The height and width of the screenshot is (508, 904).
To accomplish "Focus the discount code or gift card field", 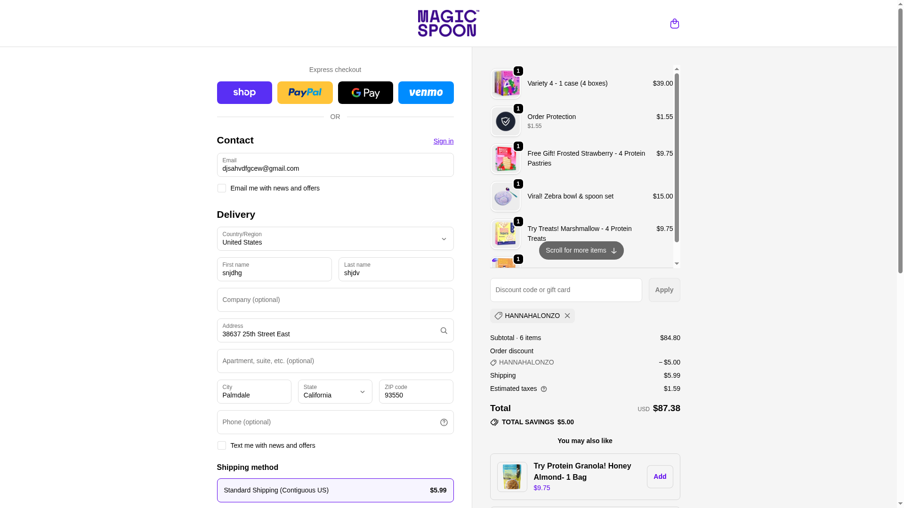I will (566, 290).
